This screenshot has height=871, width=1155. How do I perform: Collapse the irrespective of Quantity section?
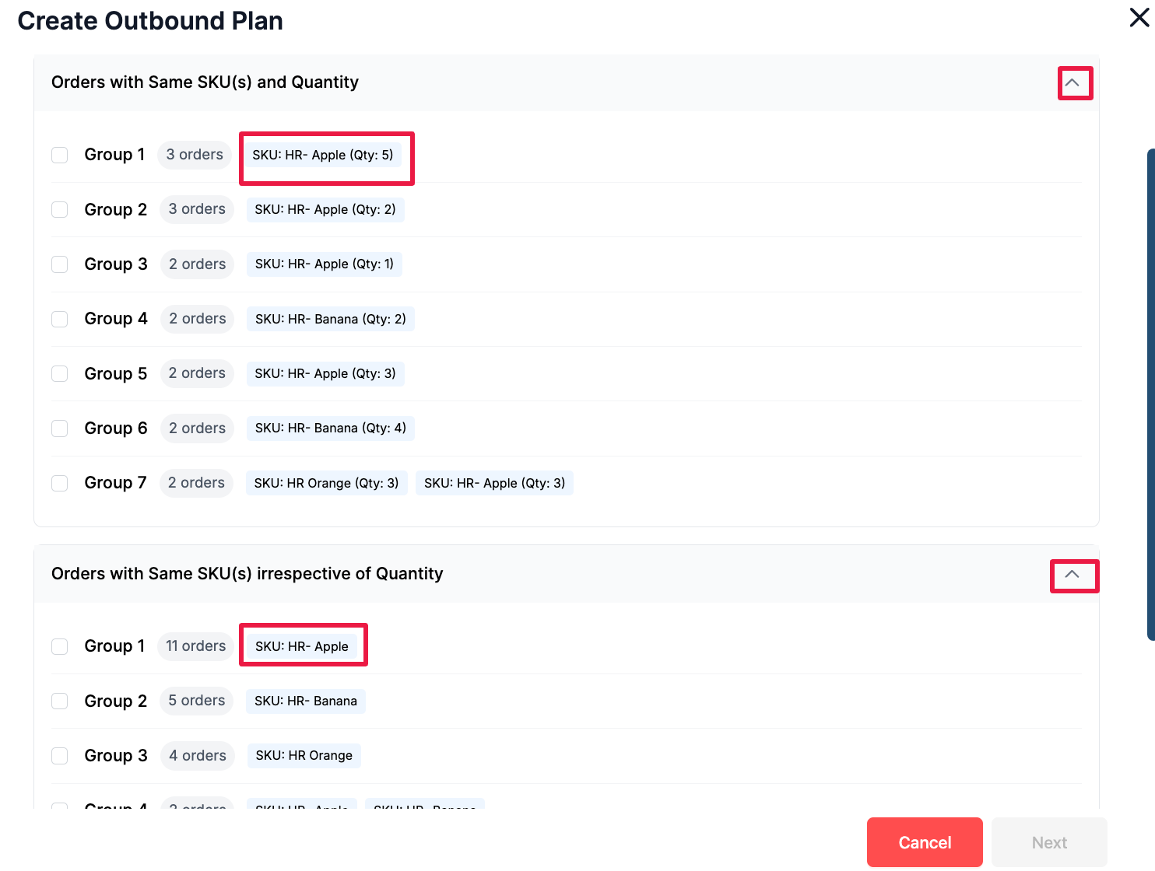tap(1072, 575)
